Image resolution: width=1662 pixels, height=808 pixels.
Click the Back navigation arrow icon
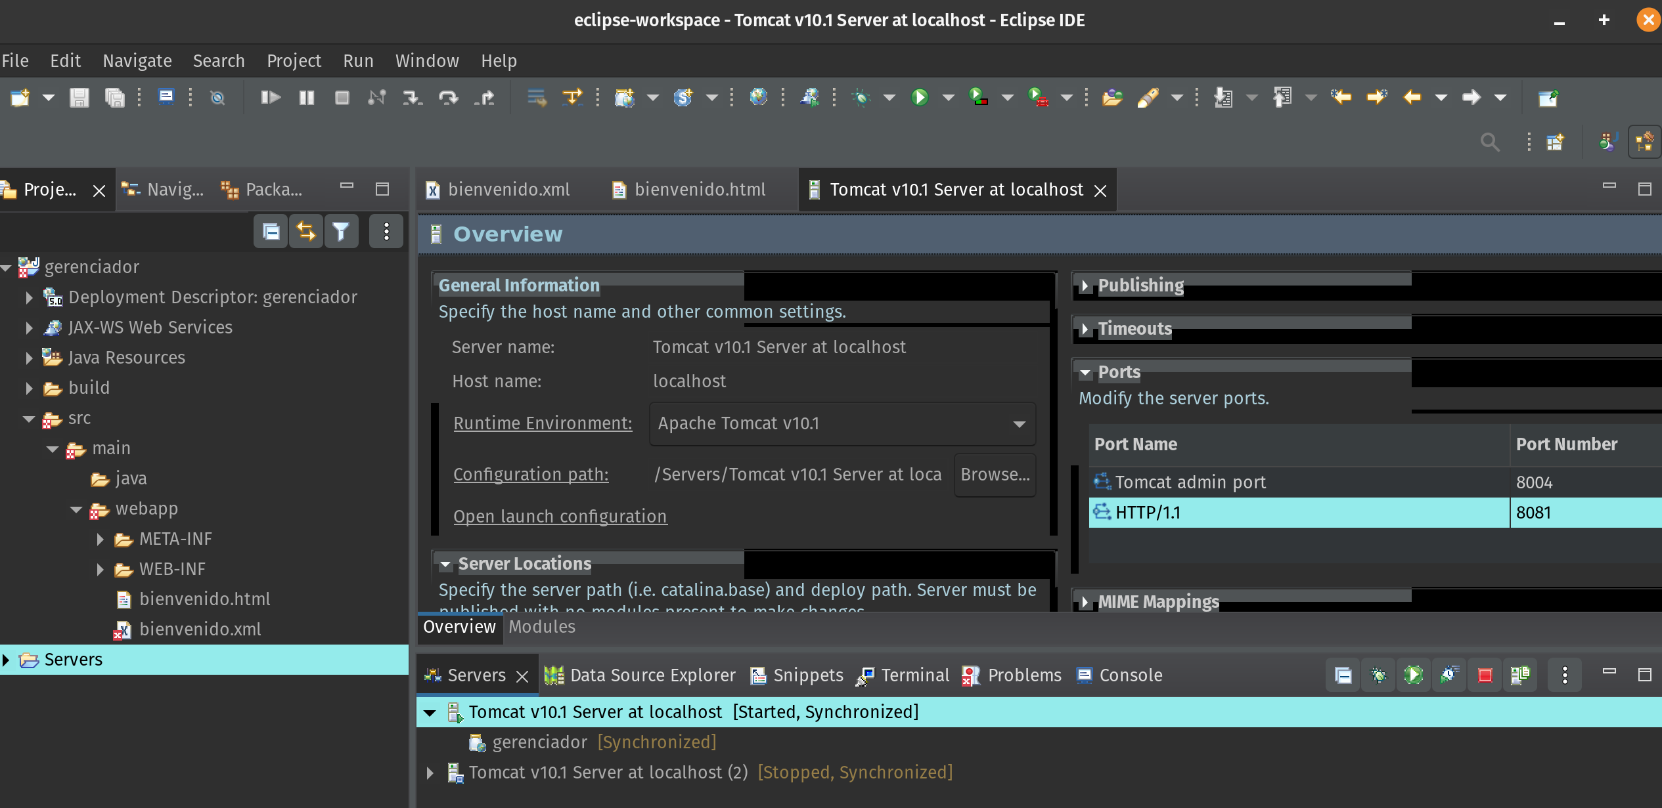click(x=1412, y=98)
